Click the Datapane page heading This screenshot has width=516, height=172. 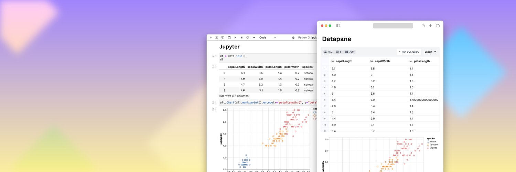point(336,39)
